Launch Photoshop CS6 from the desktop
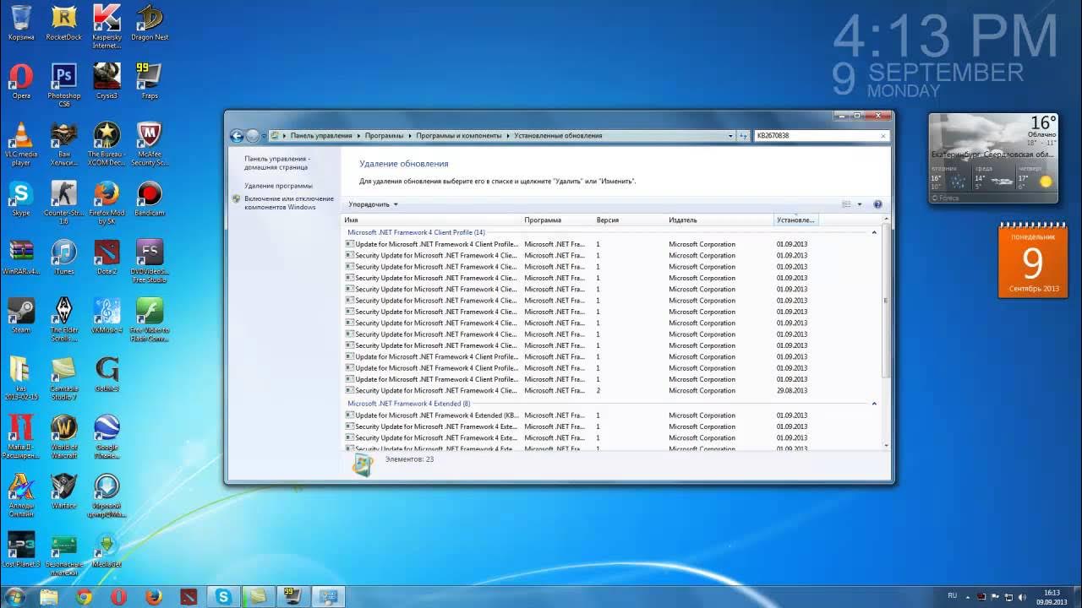Viewport: 1082px width, 608px height. 63,84
